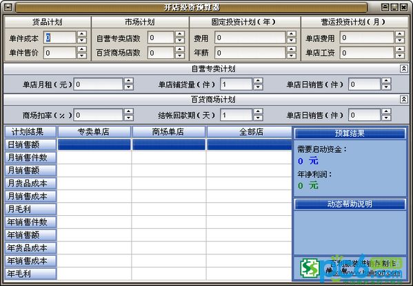Click the 预算结果 panel header

350,133
